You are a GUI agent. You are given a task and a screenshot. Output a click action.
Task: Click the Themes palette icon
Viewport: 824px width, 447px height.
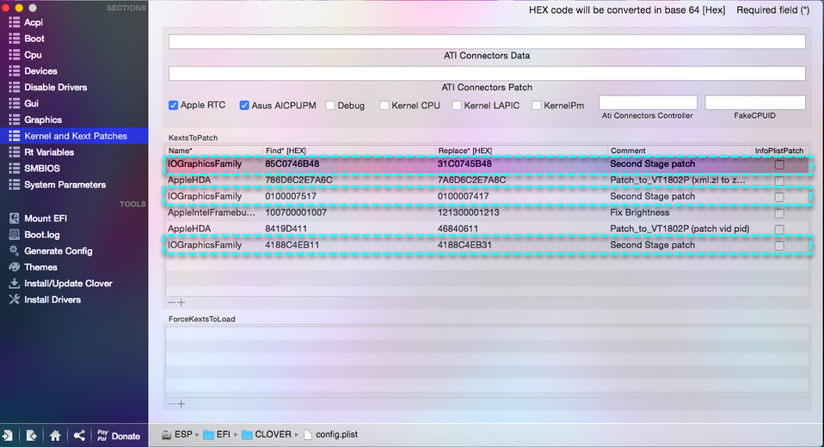[14, 266]
